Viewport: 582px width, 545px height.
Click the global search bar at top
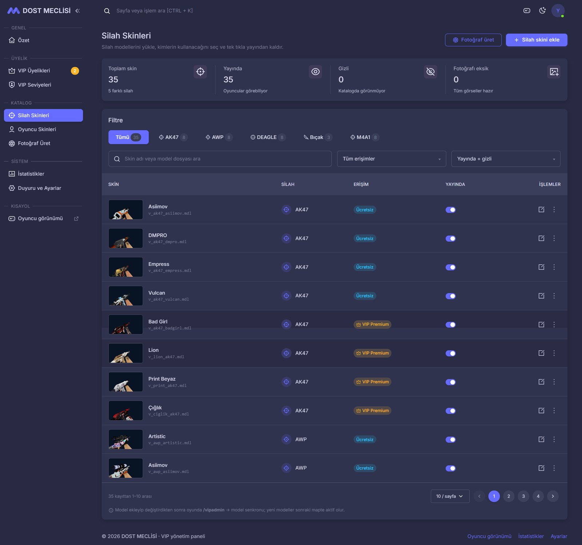(x=154, y=11)
